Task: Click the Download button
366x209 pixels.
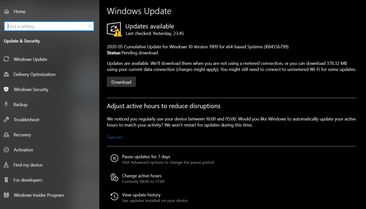Action: tap(121, 82)
